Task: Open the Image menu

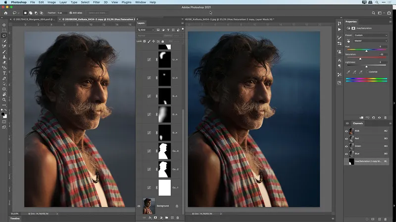Action: [51, 2]
